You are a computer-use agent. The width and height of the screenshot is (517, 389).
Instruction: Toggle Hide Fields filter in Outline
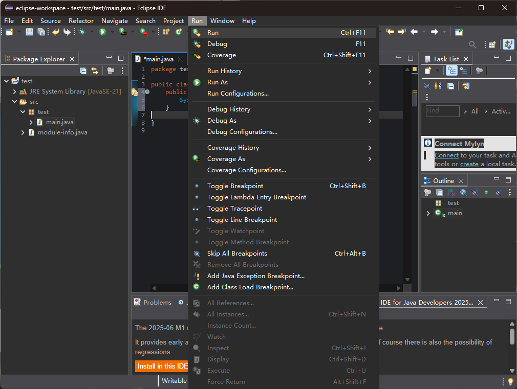click(x=463, y=192)
